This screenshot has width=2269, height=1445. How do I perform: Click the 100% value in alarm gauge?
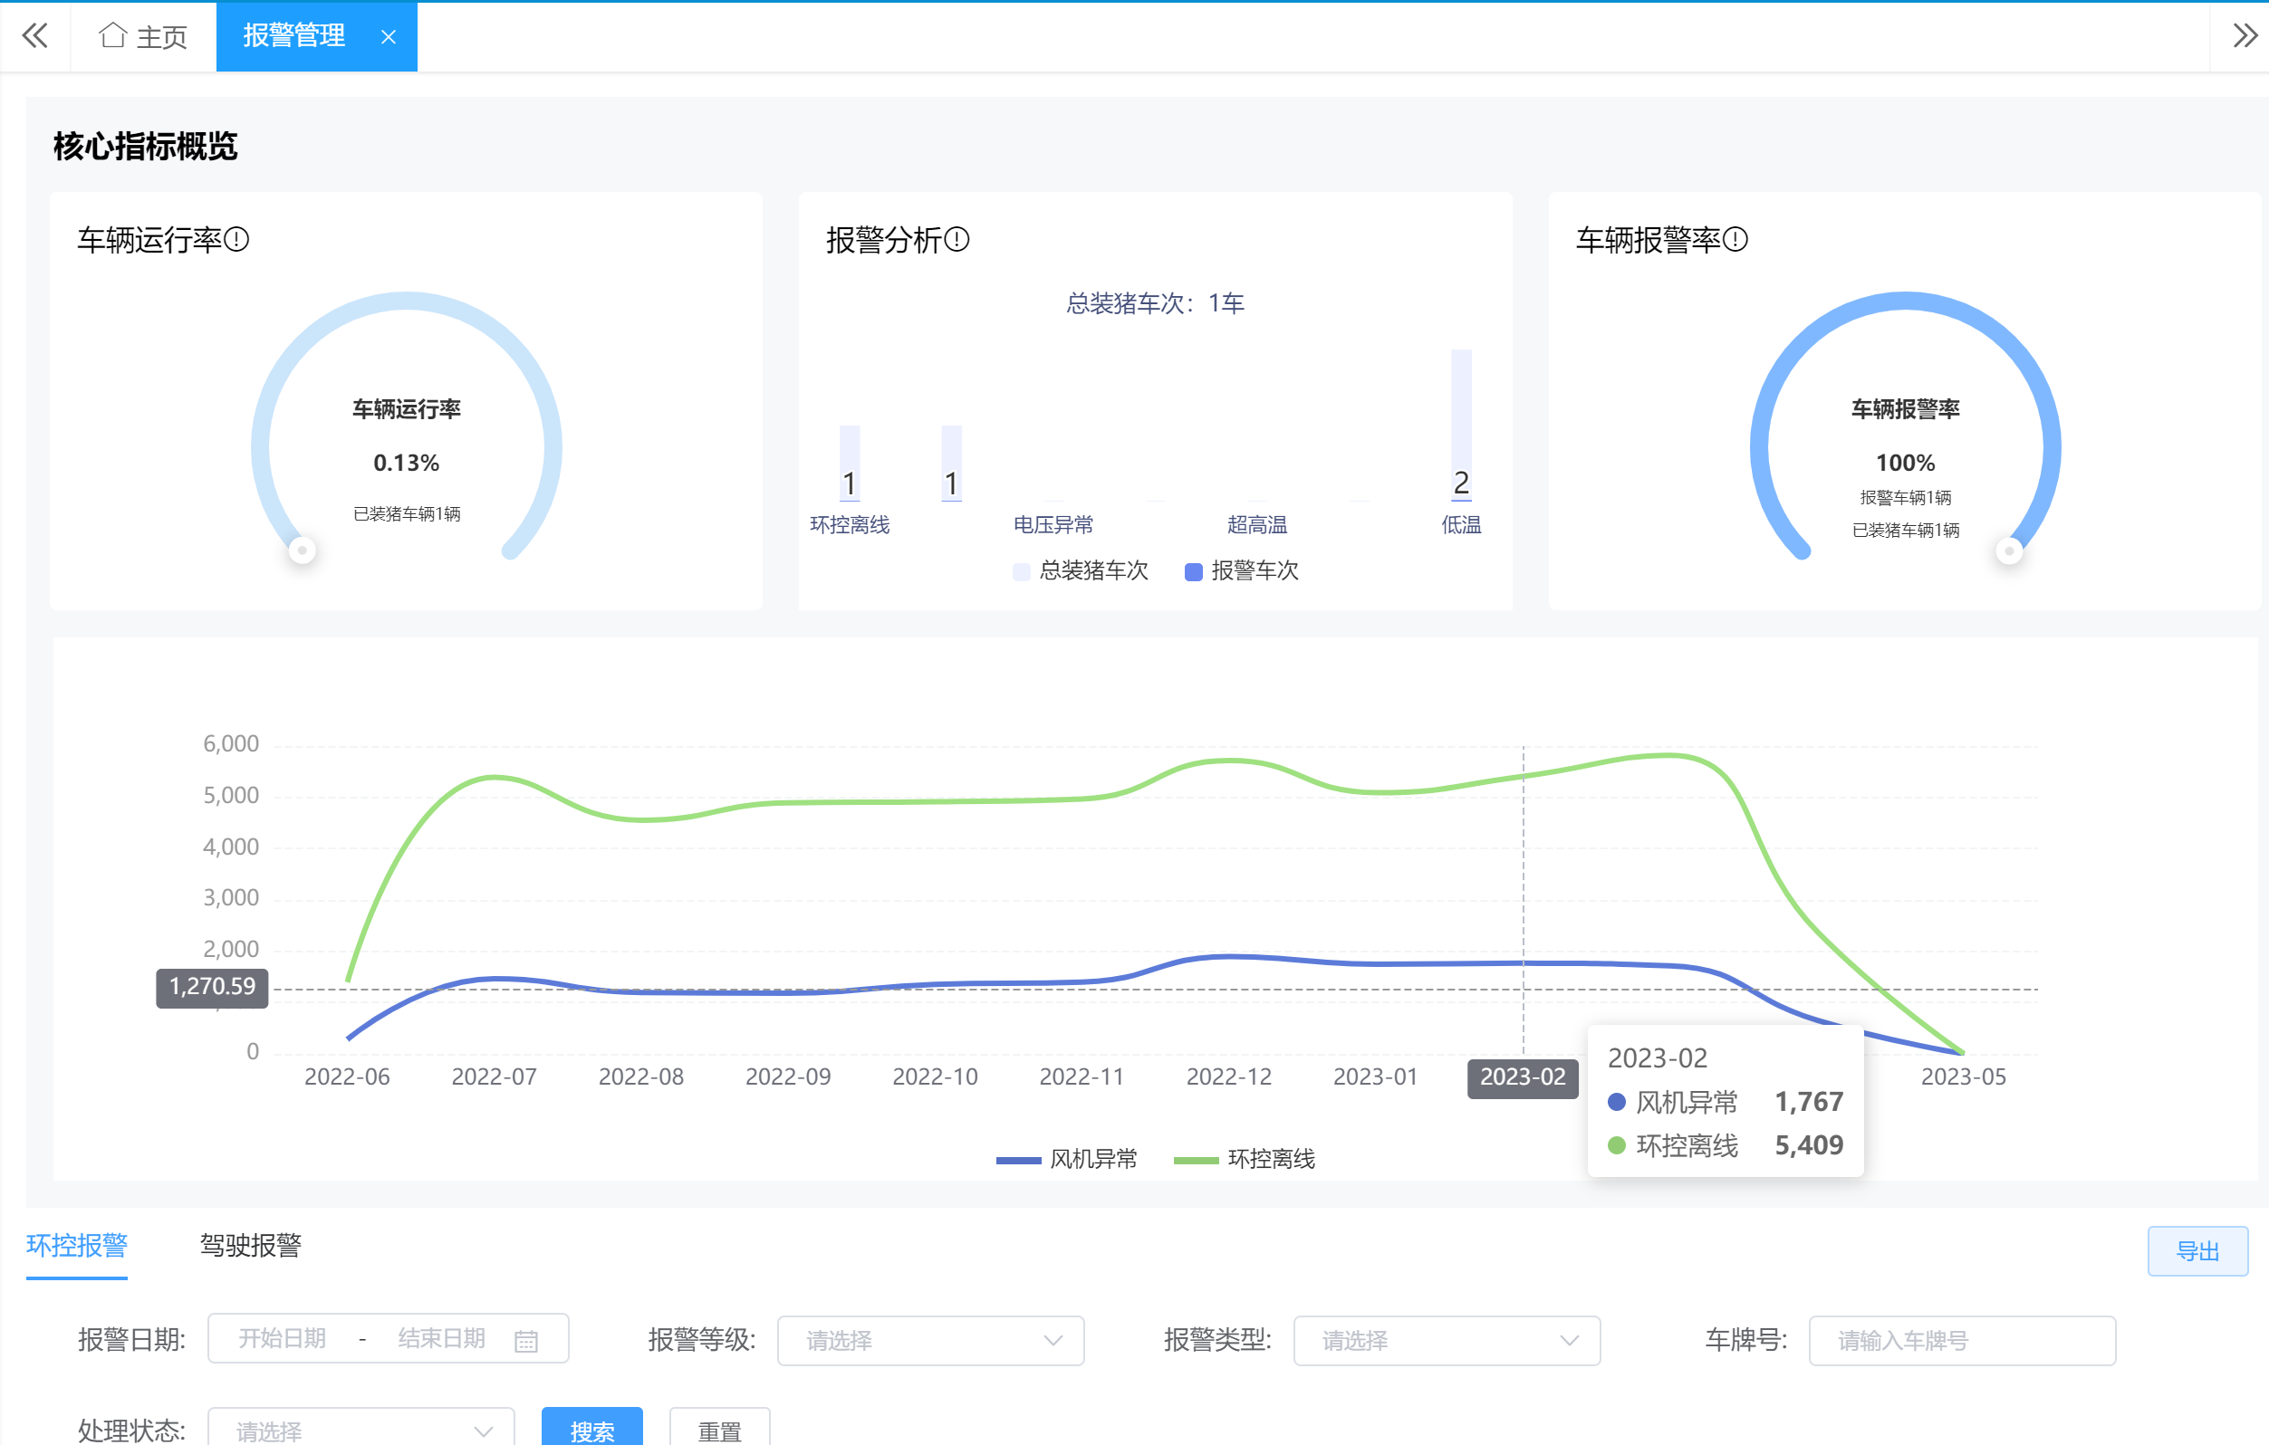click(1905, 463)
